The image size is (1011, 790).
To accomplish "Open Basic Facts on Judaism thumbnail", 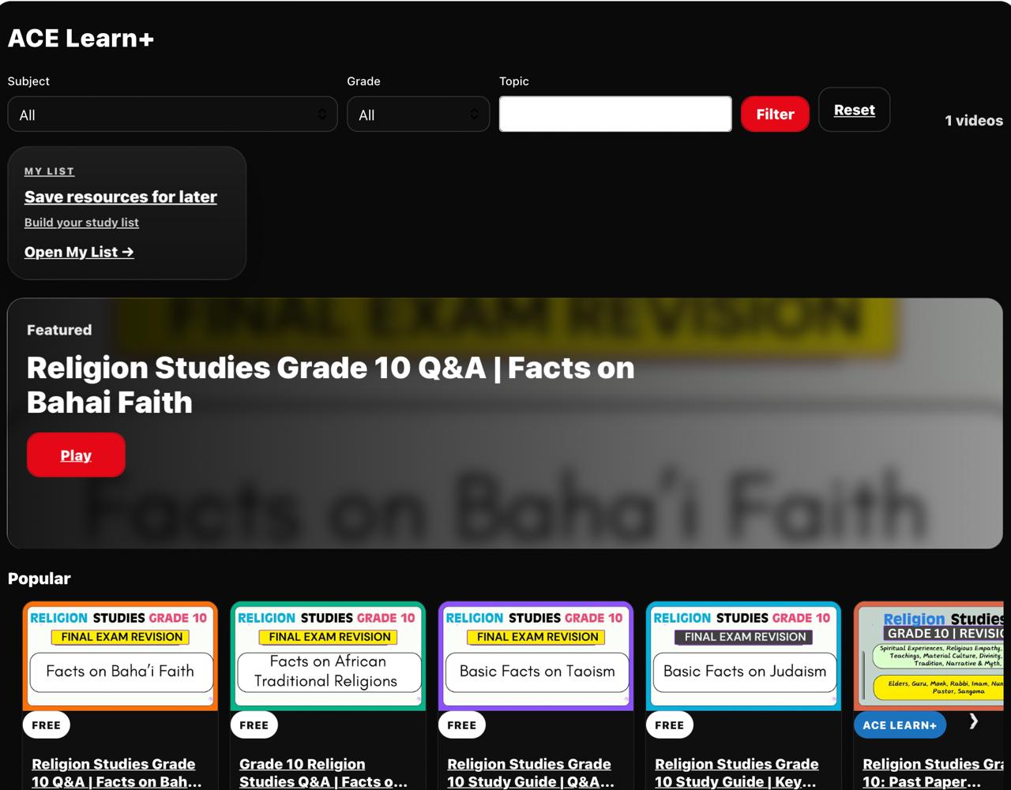I will click(743, 656).
